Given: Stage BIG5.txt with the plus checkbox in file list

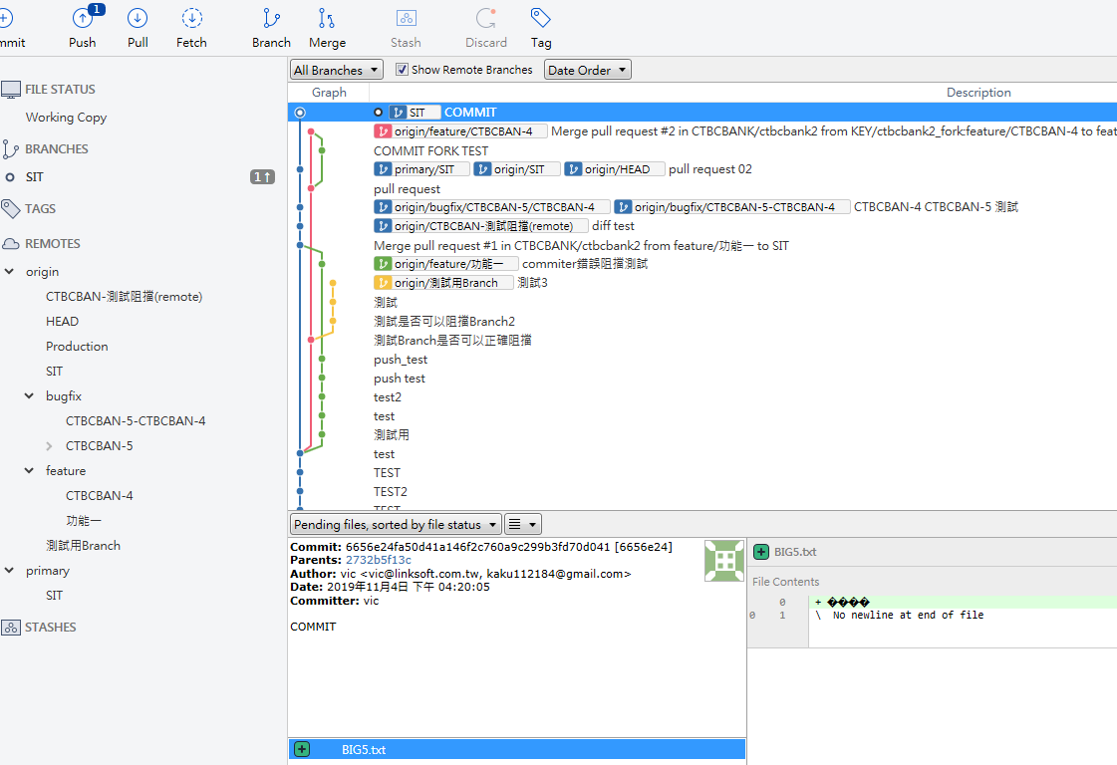Looking at the screenshot, I should point(302,749).
